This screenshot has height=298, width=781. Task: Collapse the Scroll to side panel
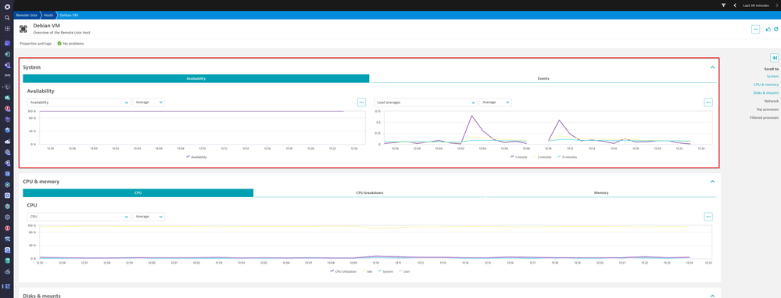click(x=774, y=58)
